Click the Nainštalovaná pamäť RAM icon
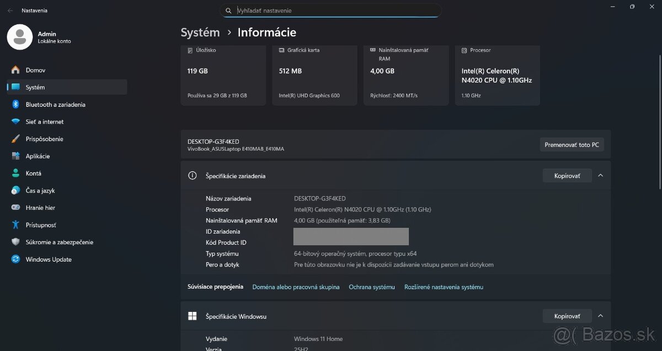 coord(373,50)
